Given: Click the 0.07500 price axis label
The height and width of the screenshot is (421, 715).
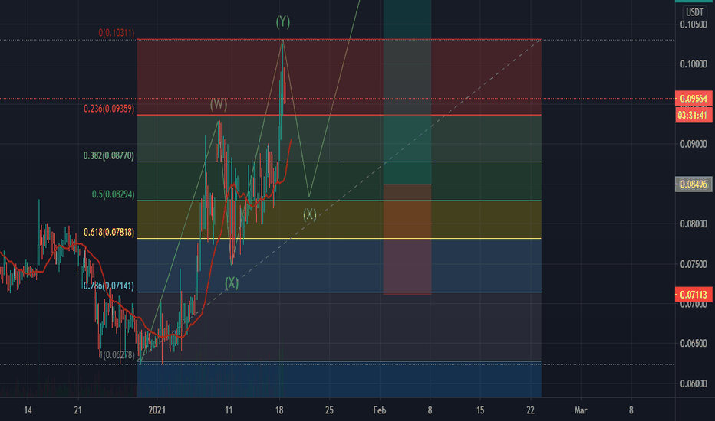Looking at the screenshot, I should pyautogui.click(x=694, y=264).
